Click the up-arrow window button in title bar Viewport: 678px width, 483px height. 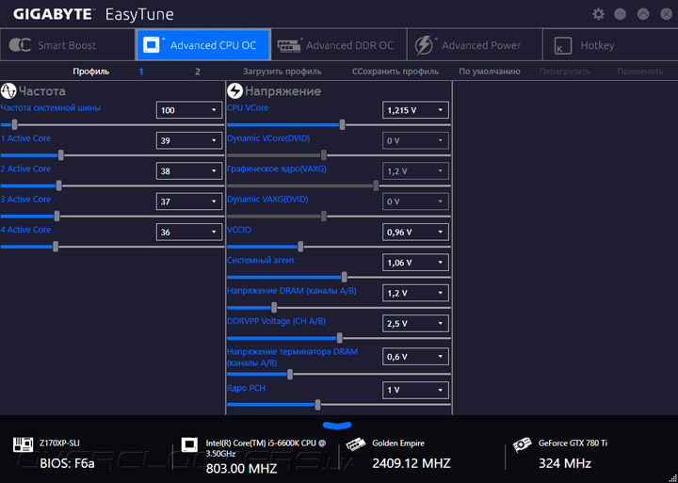pyautogui.click(x=643, y=14)
